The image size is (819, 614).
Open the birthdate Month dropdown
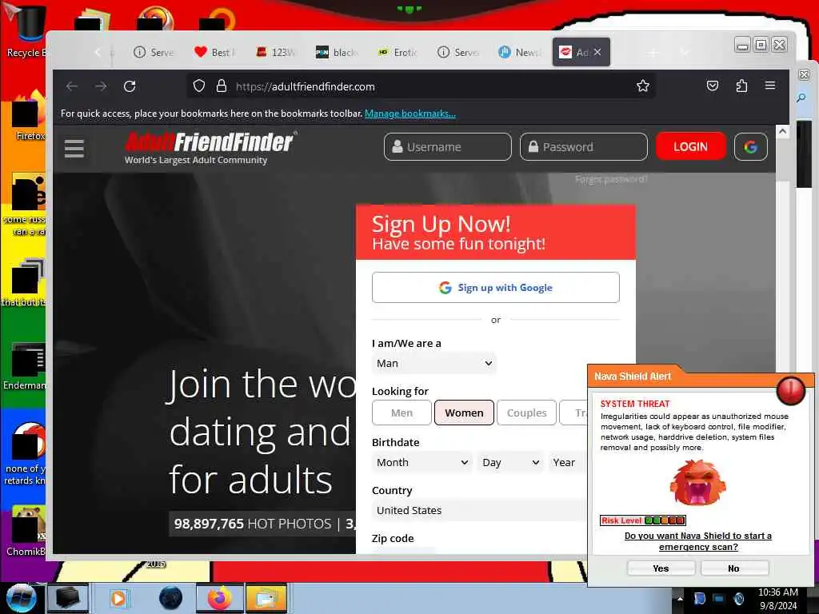[x=422, y=463]
